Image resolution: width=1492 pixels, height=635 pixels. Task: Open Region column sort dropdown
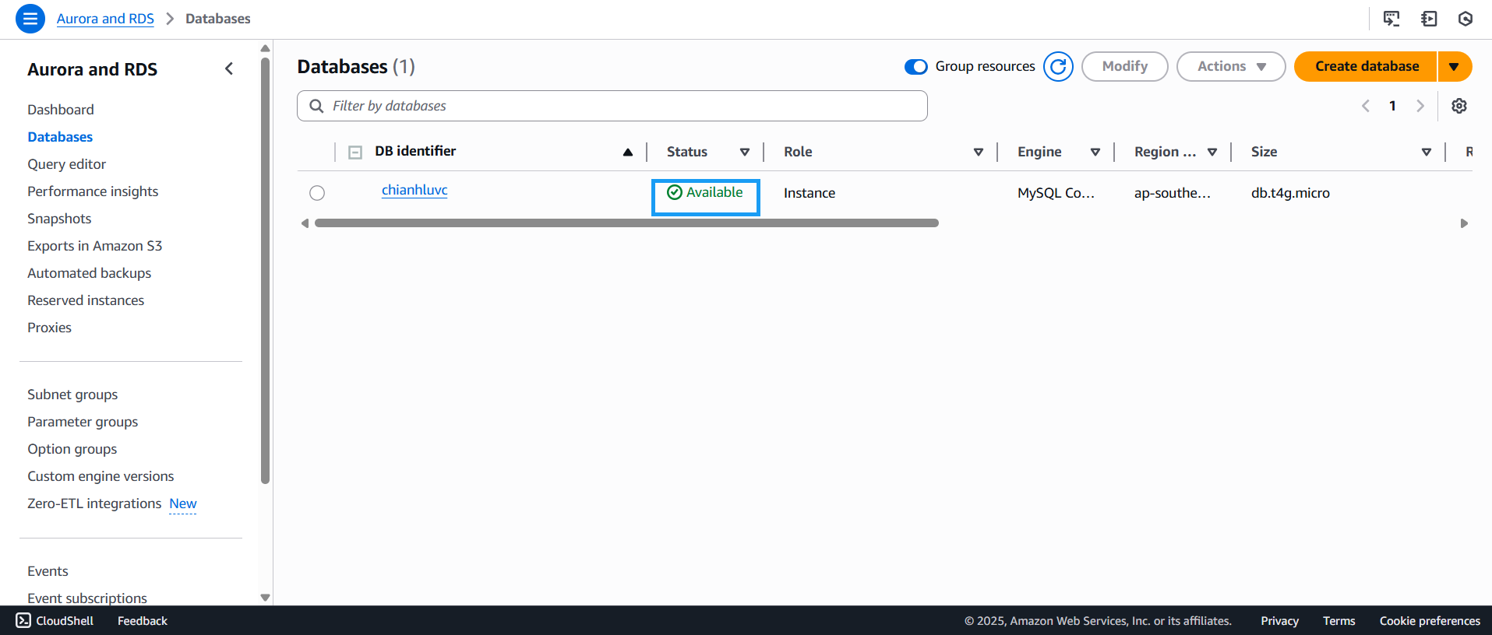click(1212, 153)
